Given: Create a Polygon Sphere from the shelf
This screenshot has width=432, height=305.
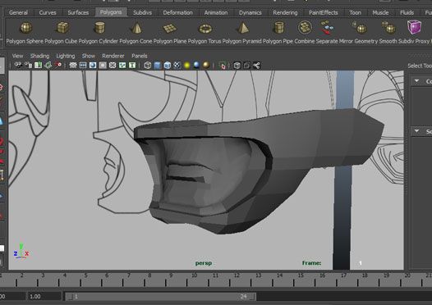Looking at the screenshot, I should point(26,28).
